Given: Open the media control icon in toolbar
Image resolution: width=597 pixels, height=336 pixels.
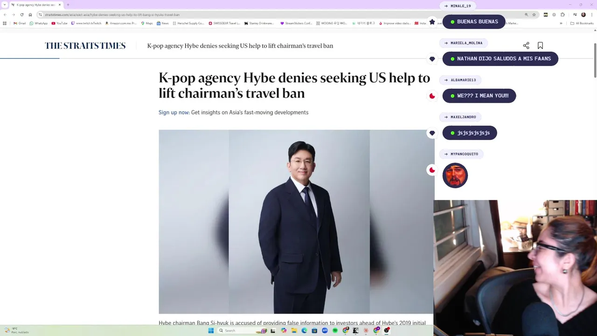Looking at the screenshot, I should 575,14.
